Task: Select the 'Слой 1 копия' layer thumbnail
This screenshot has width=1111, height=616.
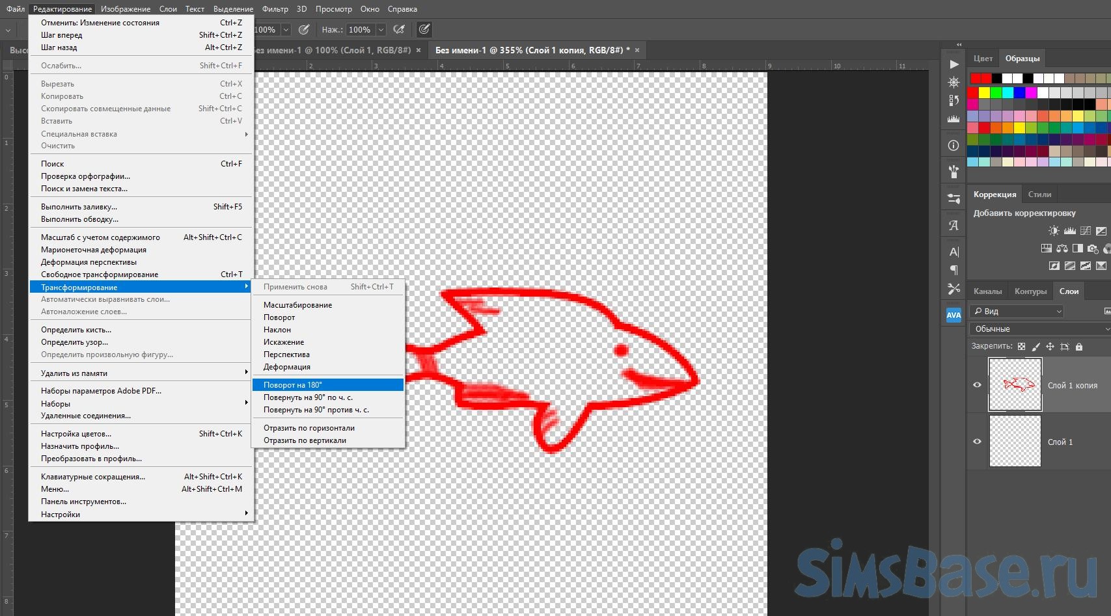Action: tap(1015, 384)
